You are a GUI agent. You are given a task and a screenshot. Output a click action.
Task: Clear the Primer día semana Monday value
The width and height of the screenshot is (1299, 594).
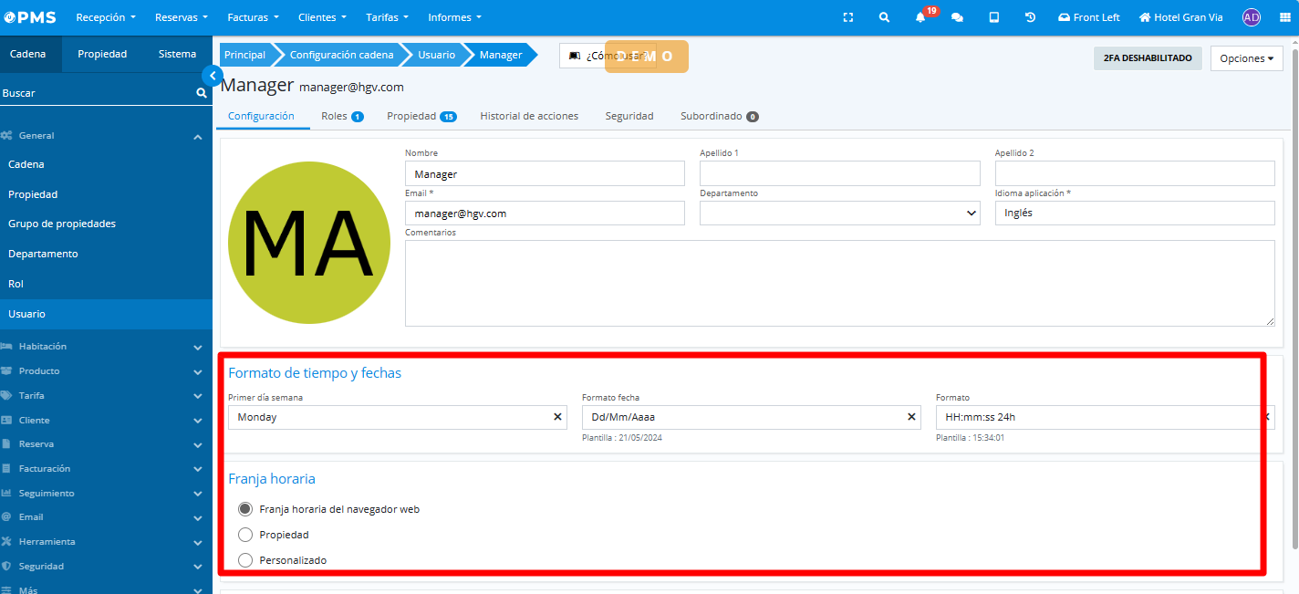(557, 417)
